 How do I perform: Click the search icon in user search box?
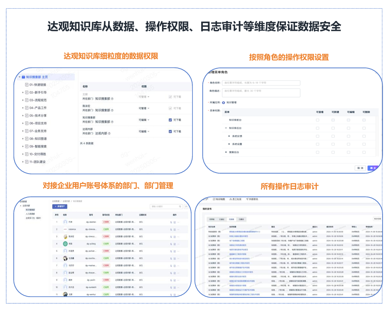(180, 207)
